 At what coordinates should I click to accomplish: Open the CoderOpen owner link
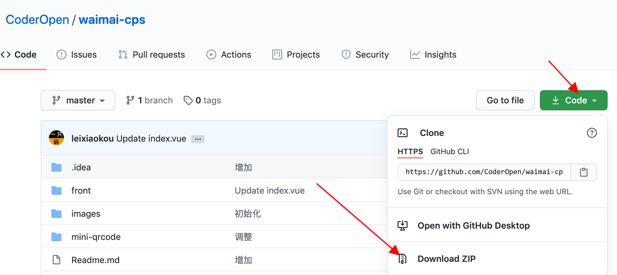click(x=37, y=20)
